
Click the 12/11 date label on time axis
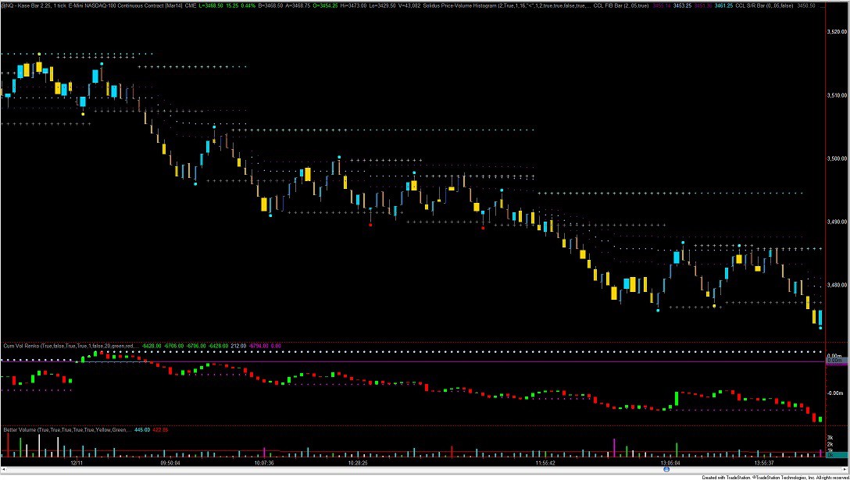tap(76, 463)
